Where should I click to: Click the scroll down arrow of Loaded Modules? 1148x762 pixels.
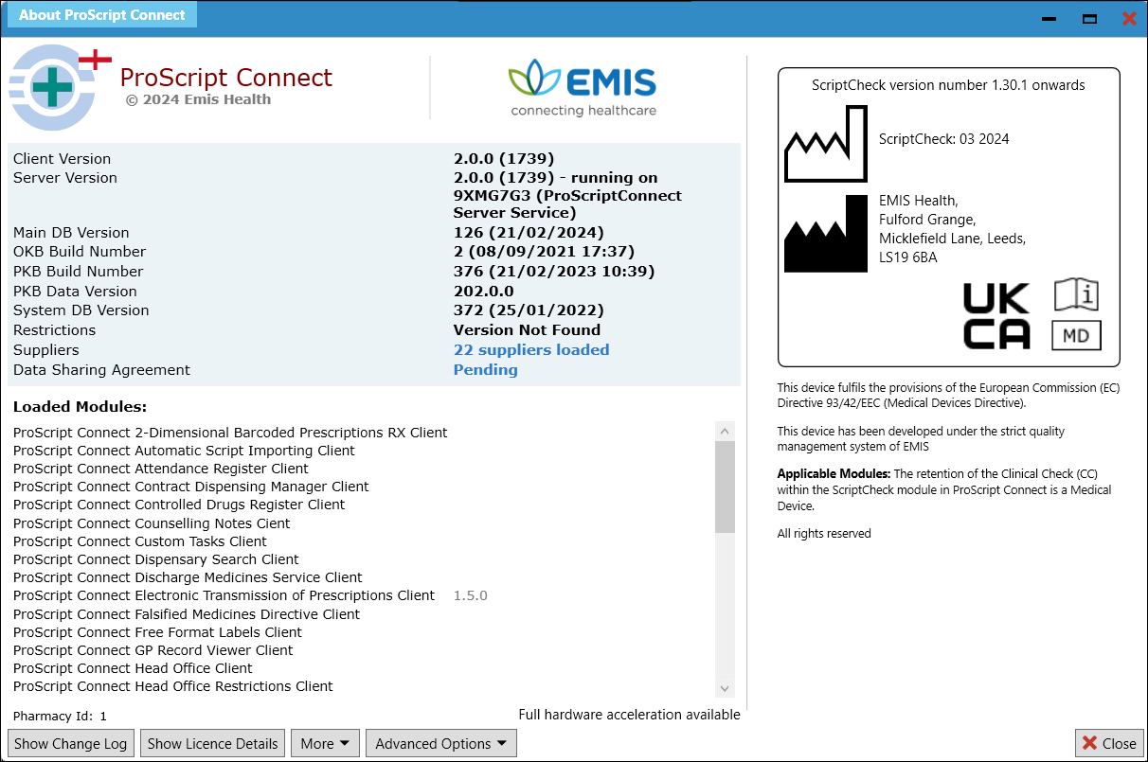click(726, 688)
